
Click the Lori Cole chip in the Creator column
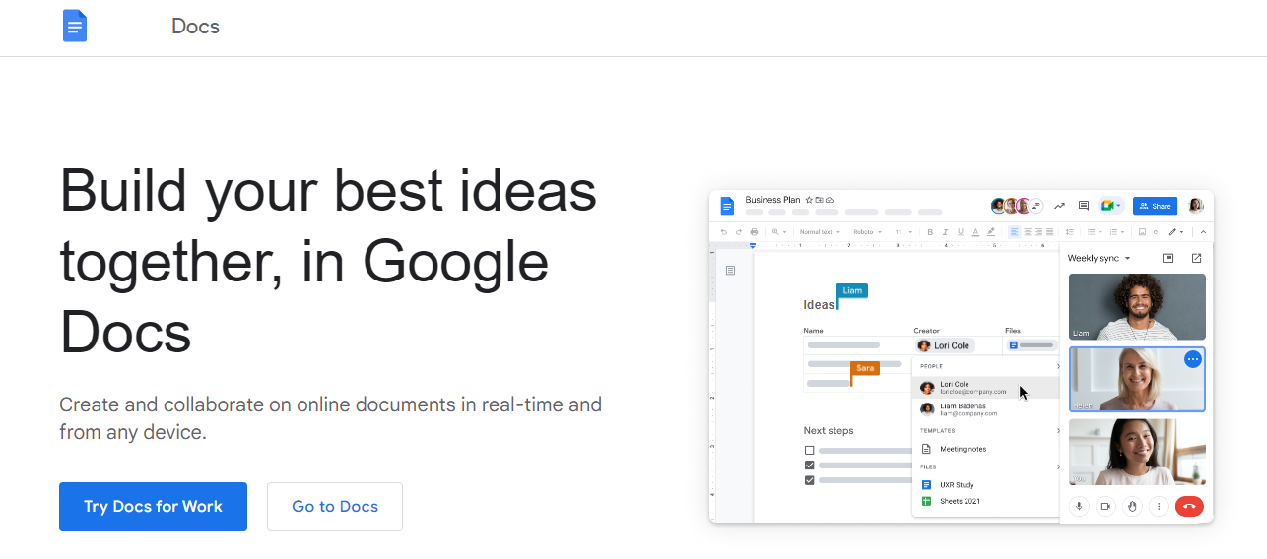(x=945, y=345)
